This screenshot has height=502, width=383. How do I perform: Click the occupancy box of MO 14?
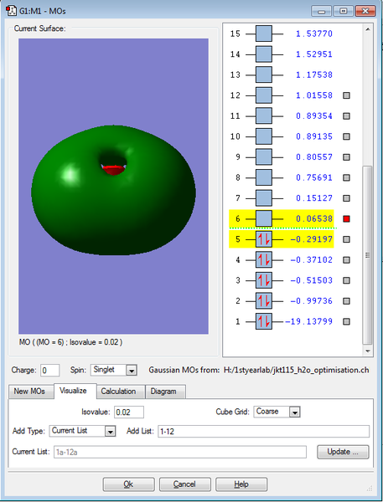click(264, 54)
